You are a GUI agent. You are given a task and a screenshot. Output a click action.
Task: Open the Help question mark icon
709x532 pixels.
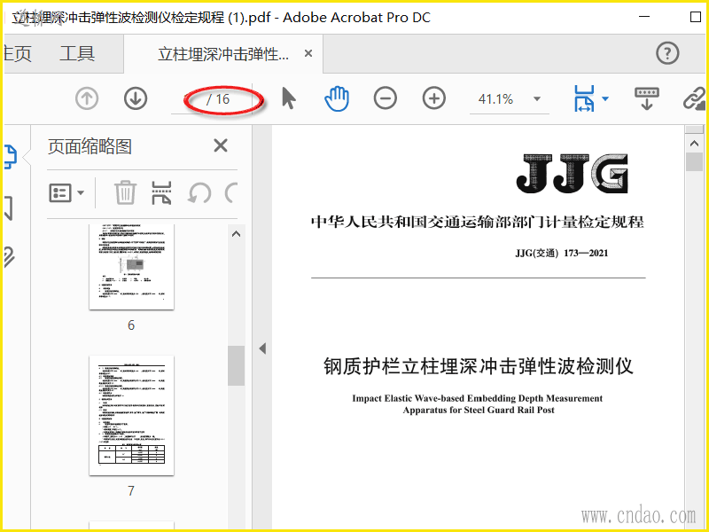[x=667, y=53]
